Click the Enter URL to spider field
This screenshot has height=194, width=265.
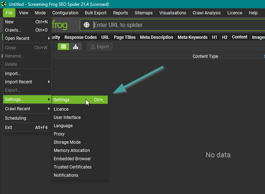(175, 25)
